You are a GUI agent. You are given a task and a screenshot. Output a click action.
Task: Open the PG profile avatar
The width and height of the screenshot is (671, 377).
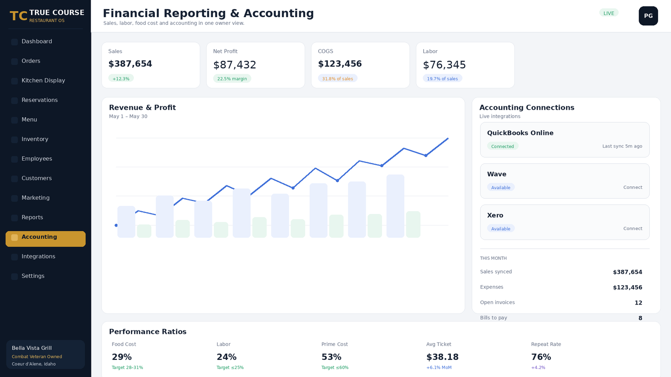click(x=648, y=16)
